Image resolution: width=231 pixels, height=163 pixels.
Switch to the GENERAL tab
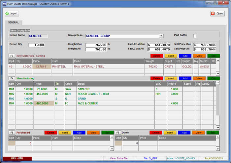[x=14, y=22]
